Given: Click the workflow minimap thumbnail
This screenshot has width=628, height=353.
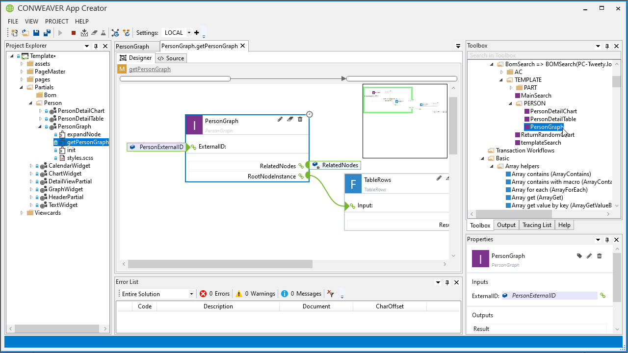Looking at the screenshot, I should pyautogui.click(x=405, y=121).
